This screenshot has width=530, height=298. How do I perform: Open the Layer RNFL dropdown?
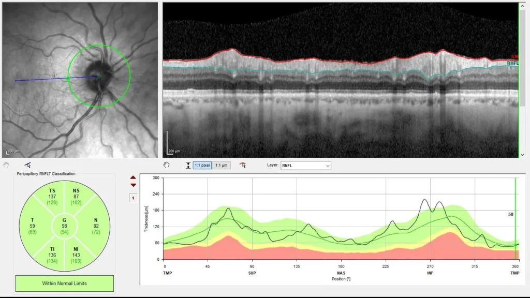click(x=305, y=166)
